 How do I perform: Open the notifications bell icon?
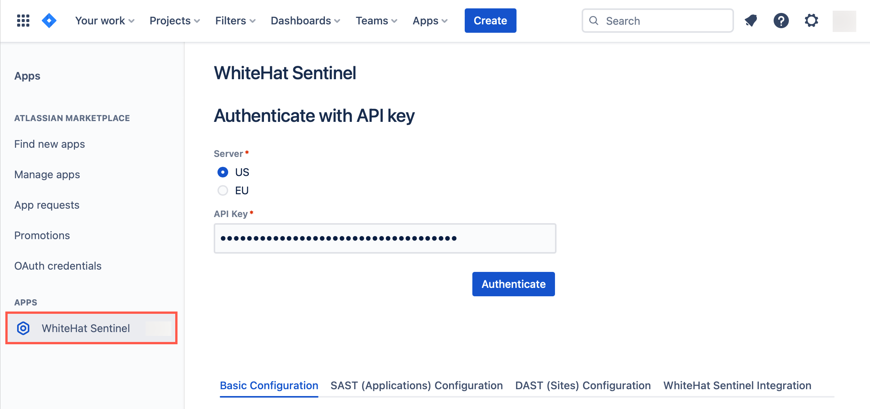(751, 21)
